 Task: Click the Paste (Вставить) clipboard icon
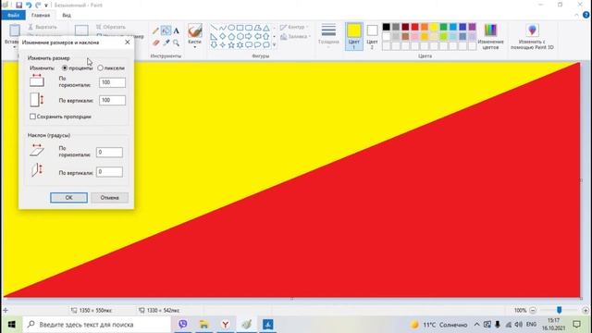tap(15, 31)
